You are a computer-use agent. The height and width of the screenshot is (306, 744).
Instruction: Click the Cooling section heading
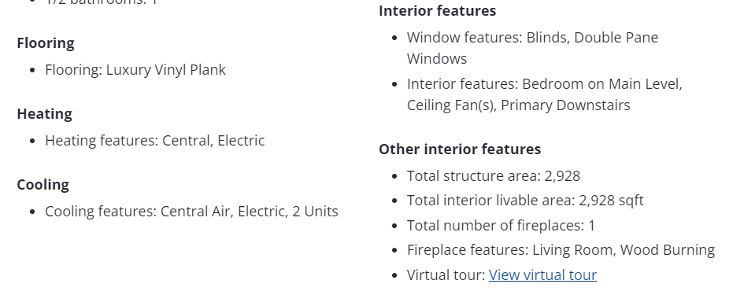(x=43, y=185)
